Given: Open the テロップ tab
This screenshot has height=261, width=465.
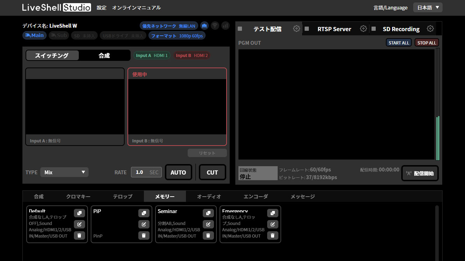Looking at the screenshot, I should click(x=123, y=197).
